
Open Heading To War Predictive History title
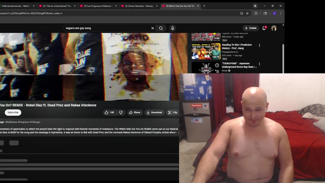(237, 47)
